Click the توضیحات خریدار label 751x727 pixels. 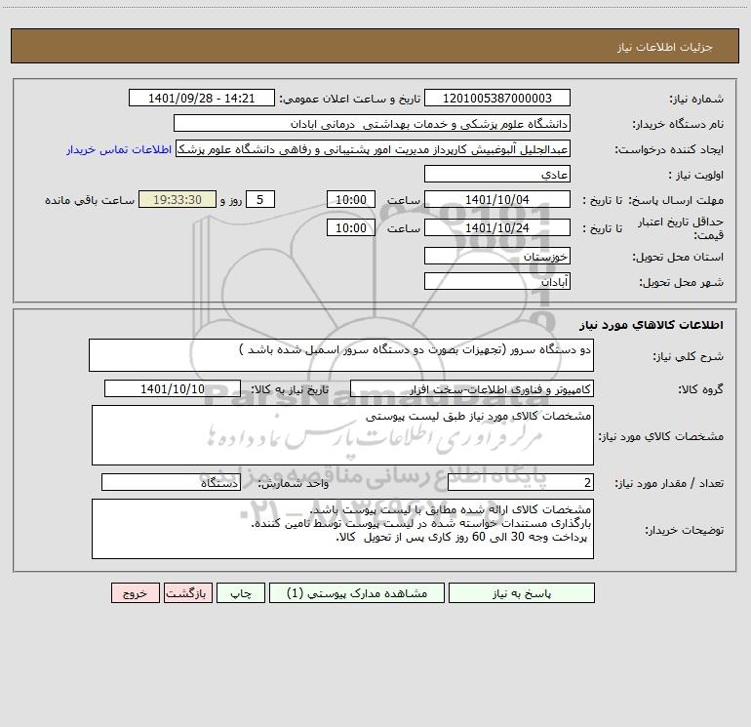(x=685, y=530)
